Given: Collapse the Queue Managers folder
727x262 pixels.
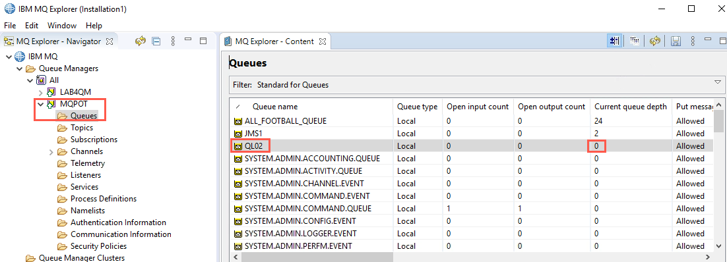Looking at the screenshot, I should pos(20,68).
